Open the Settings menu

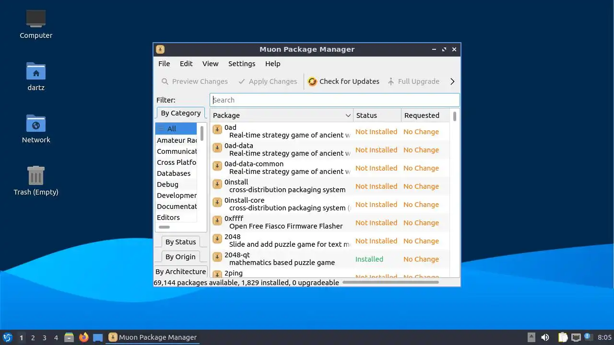(x=242, y=64)
